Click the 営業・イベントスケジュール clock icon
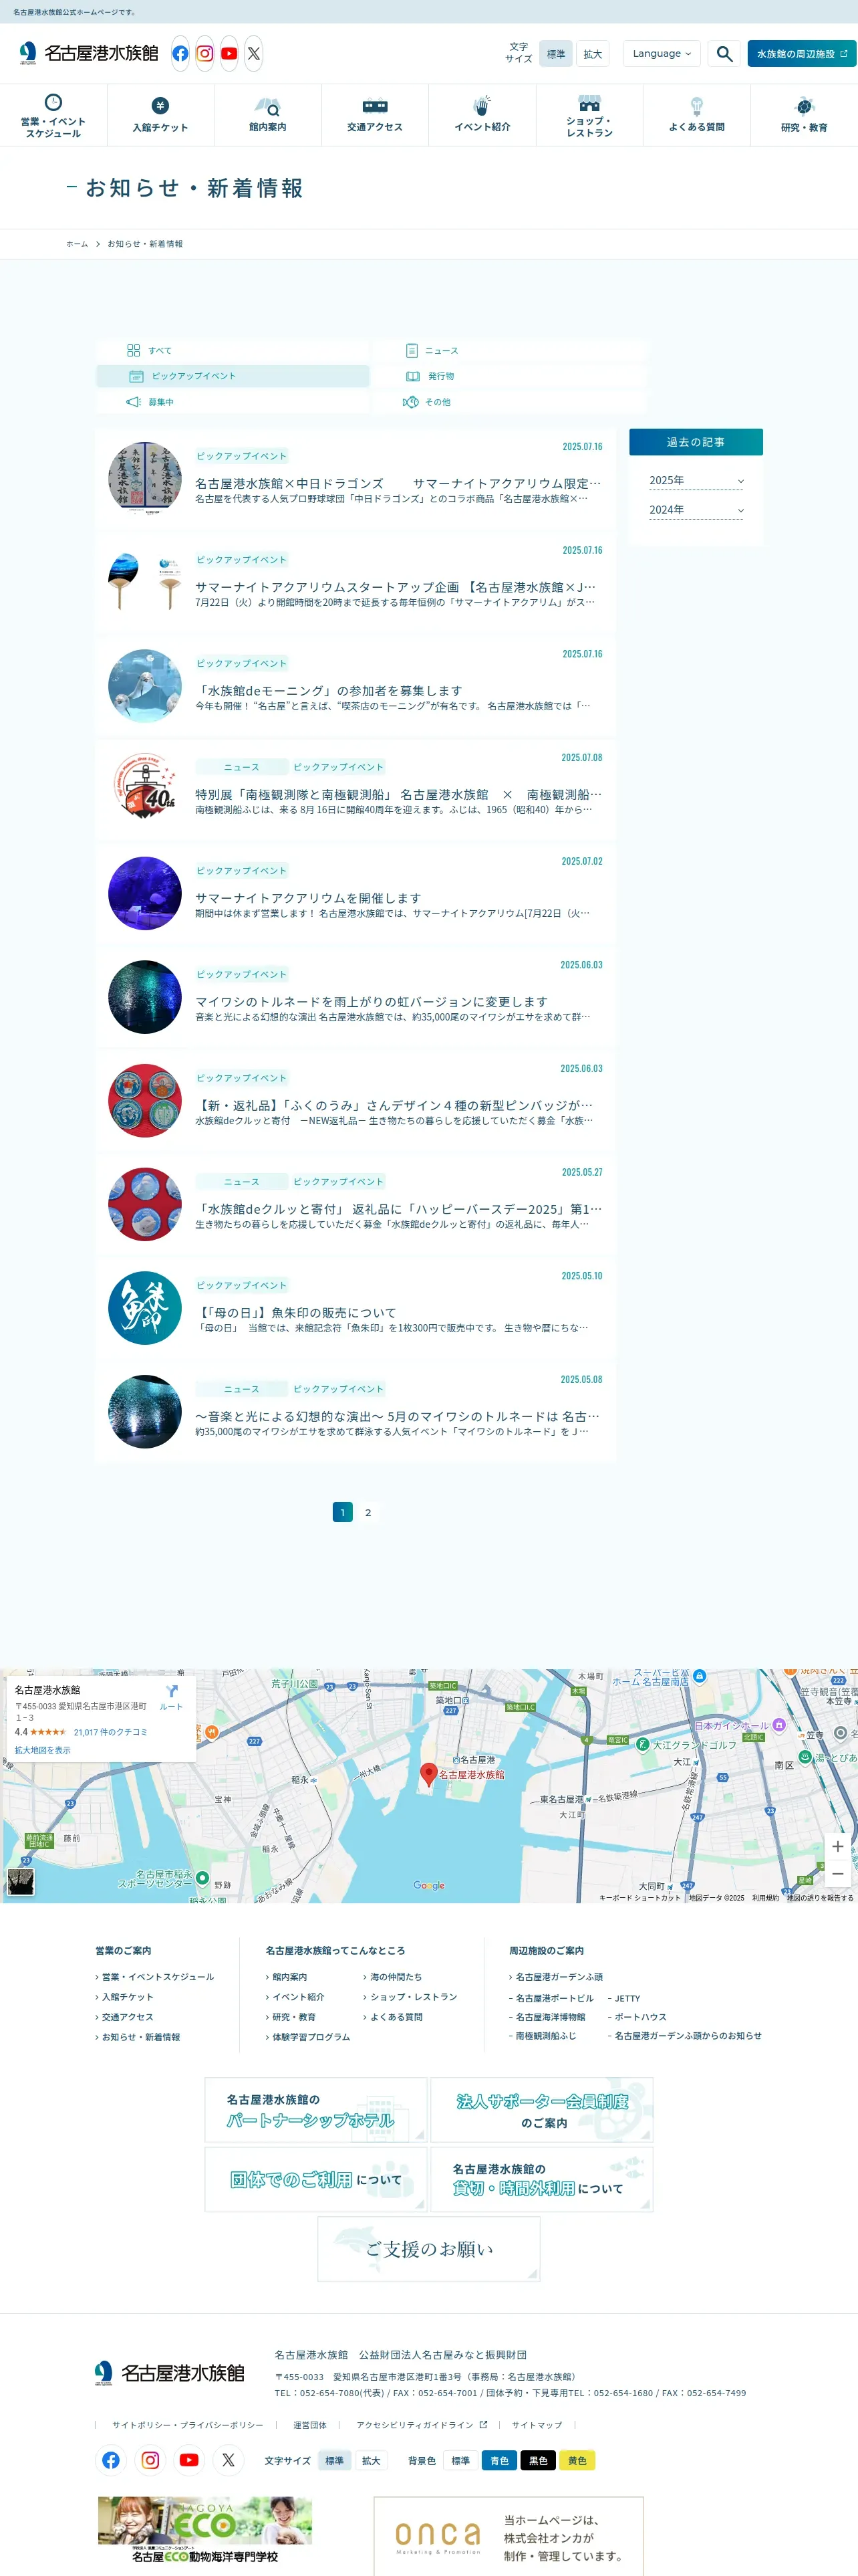 53,102
